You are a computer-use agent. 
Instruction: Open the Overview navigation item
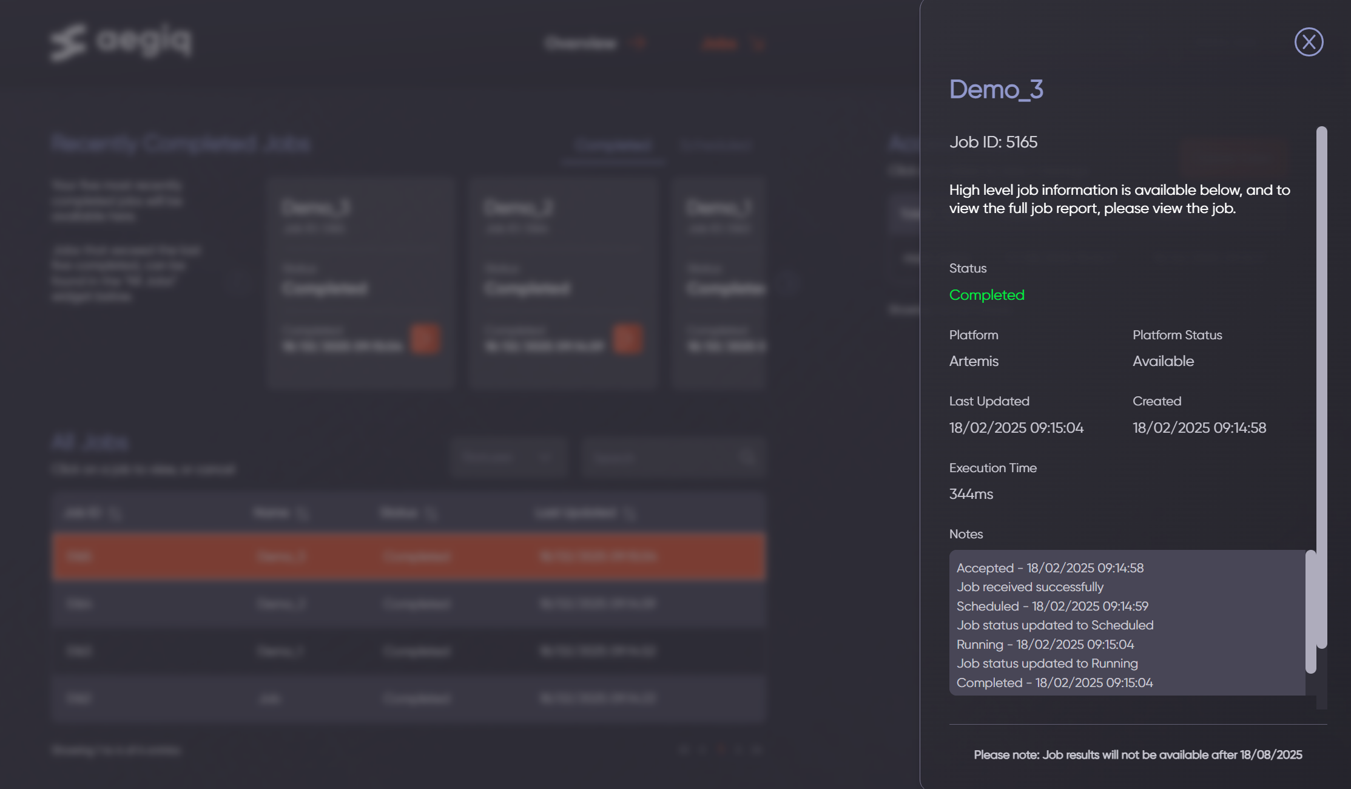coord(581,44)
